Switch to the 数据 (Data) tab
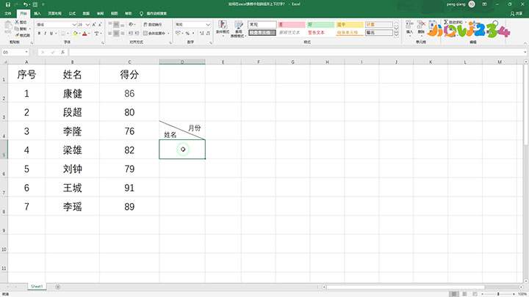Image resolution: width=529 pixels, height=297 pixels. pyautogui.click(x=87, y=13)
